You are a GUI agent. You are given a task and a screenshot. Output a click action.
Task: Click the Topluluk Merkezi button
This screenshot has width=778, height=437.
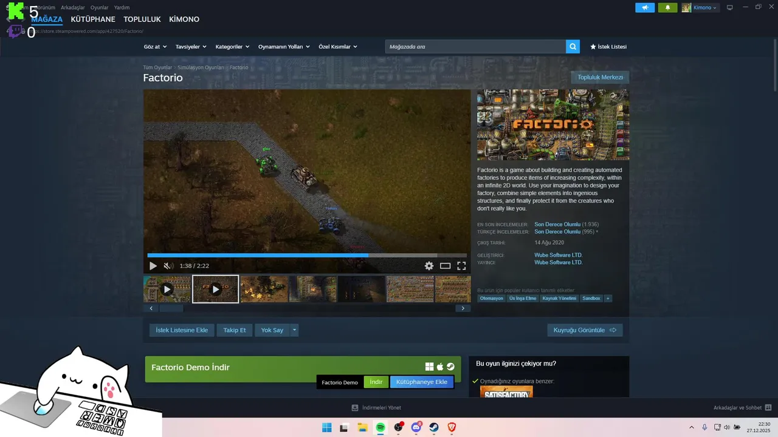[600, 77]
